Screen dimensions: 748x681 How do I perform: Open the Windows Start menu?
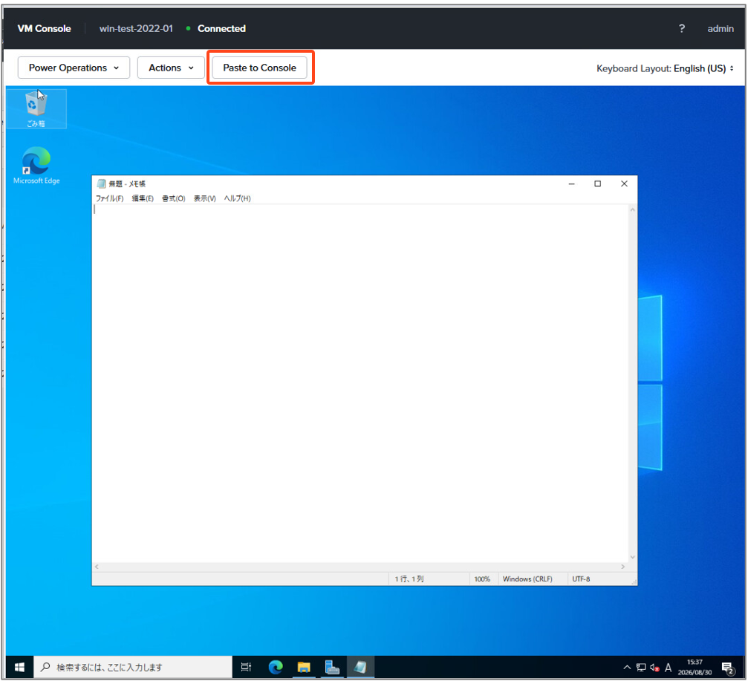tap(19, 667)
